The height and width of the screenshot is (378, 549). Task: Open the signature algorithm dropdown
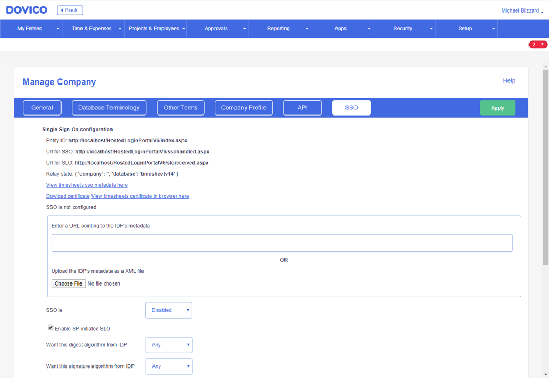click(x=169, y=366)
